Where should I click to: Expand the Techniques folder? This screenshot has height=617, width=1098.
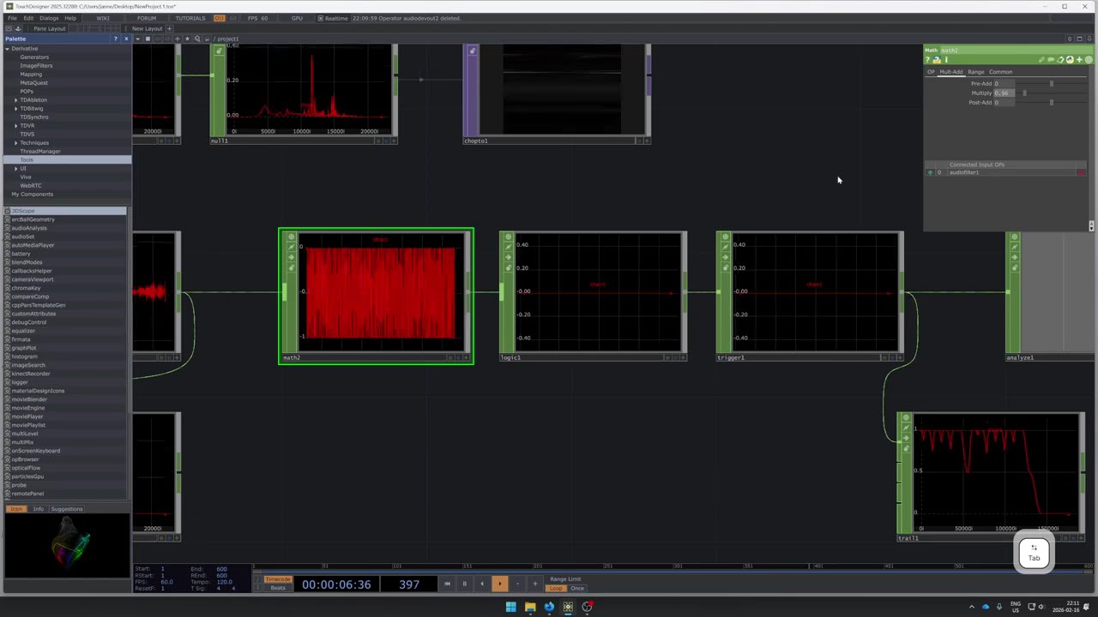(15, 142)
